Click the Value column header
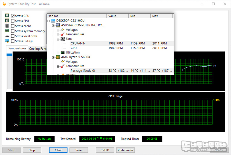This screenshot has height=155, width=231. (117, 16)
